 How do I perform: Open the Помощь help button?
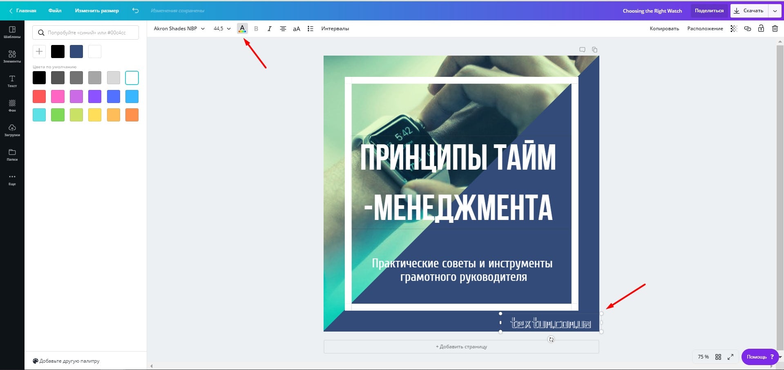point(760,357)
